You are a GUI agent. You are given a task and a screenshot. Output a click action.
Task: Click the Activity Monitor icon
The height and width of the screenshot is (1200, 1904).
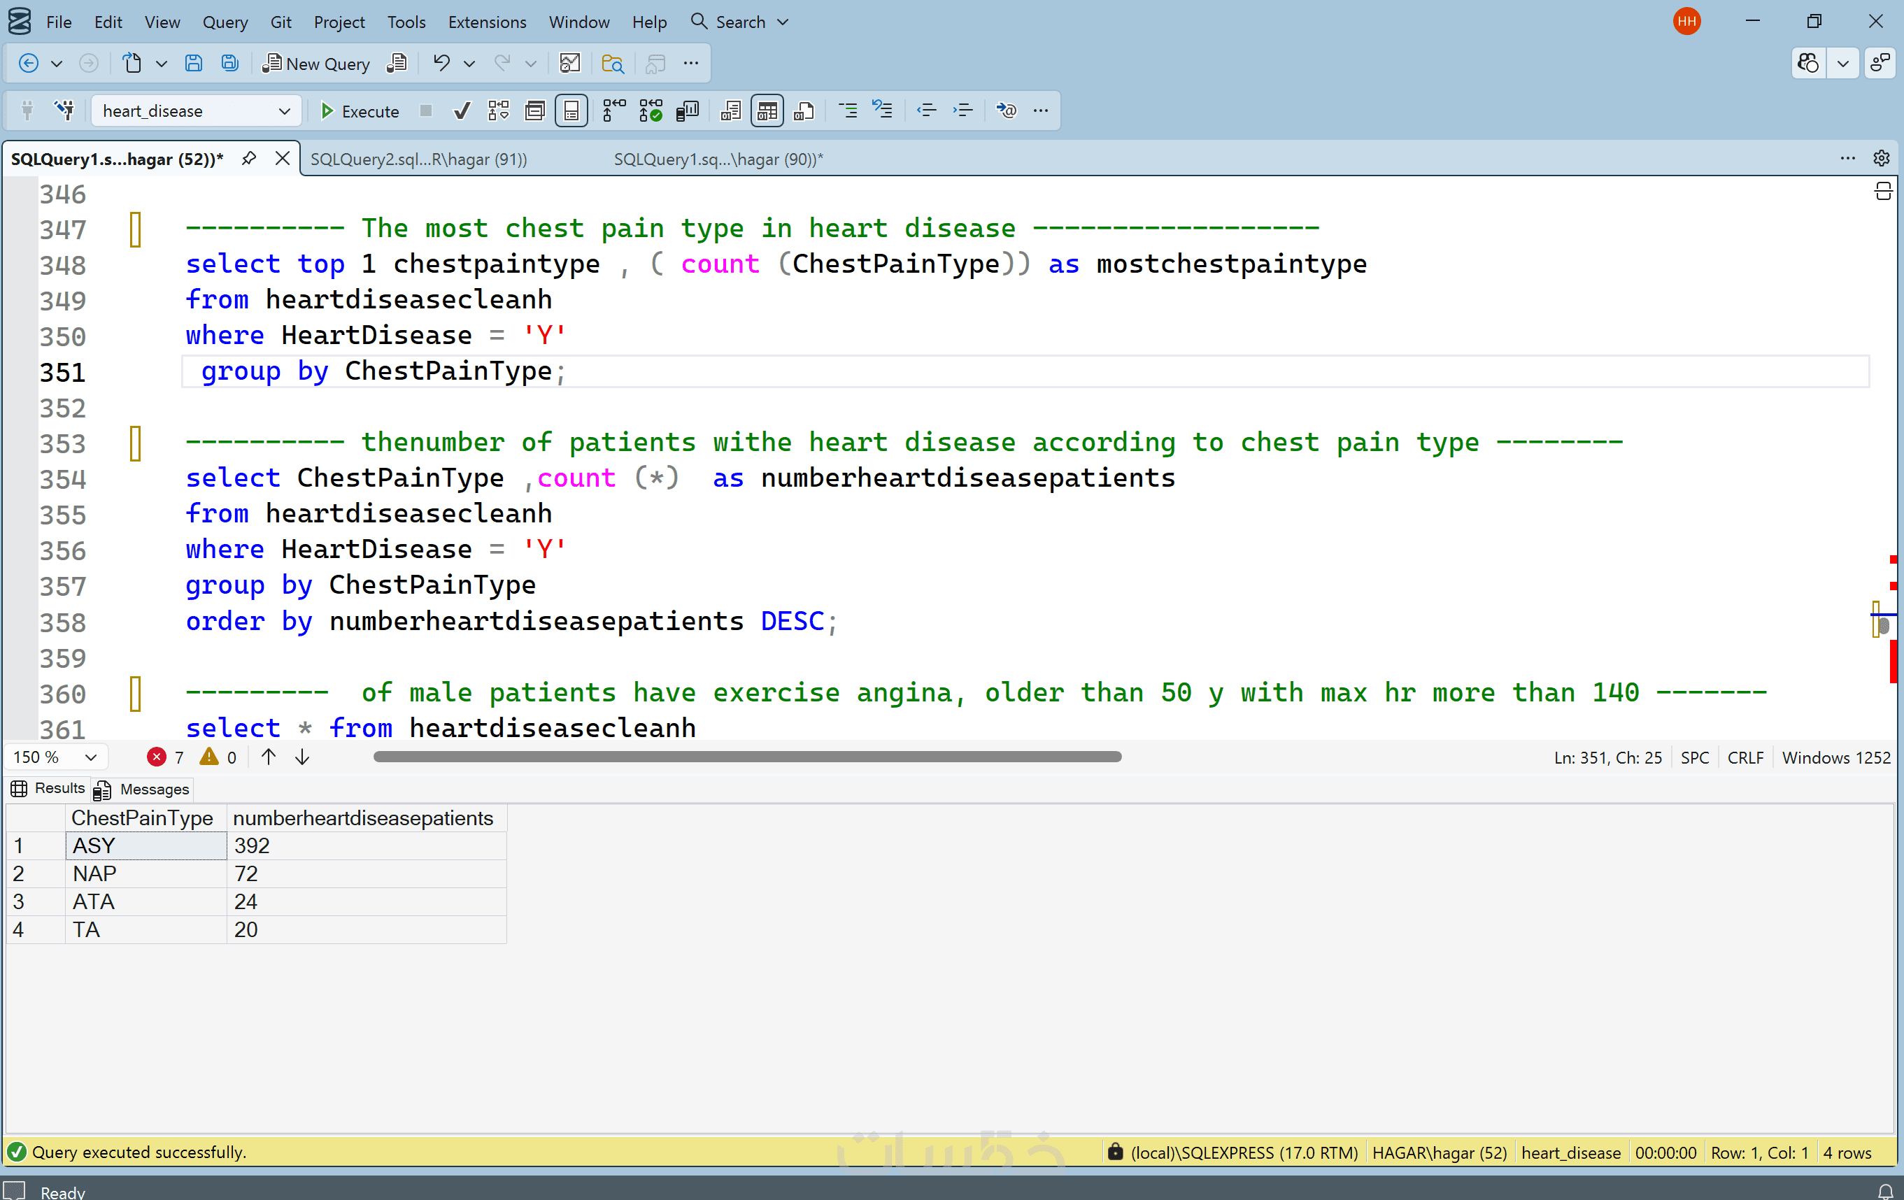coord(569,63)
